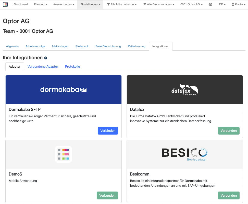Click the Dormakaba vertrauenswürdiger Partner description
The image size is (248, 204).
pyautogui.click(x=52, y=119)
